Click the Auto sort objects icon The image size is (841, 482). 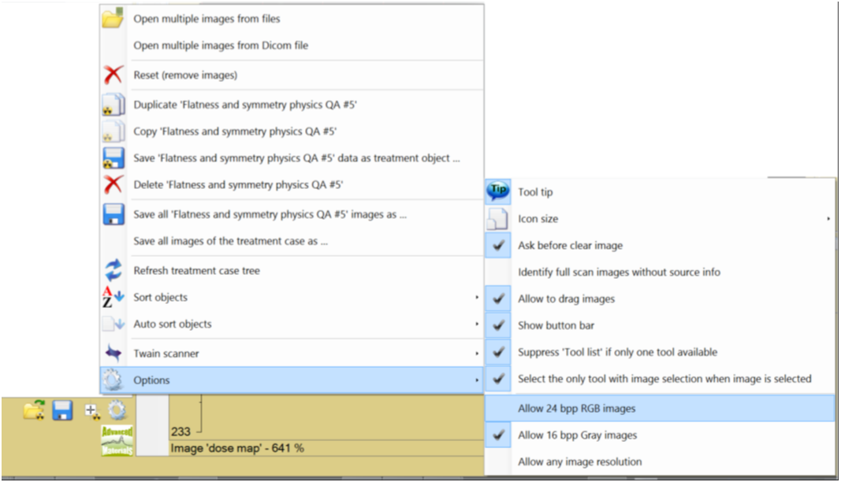coord(113,324)
